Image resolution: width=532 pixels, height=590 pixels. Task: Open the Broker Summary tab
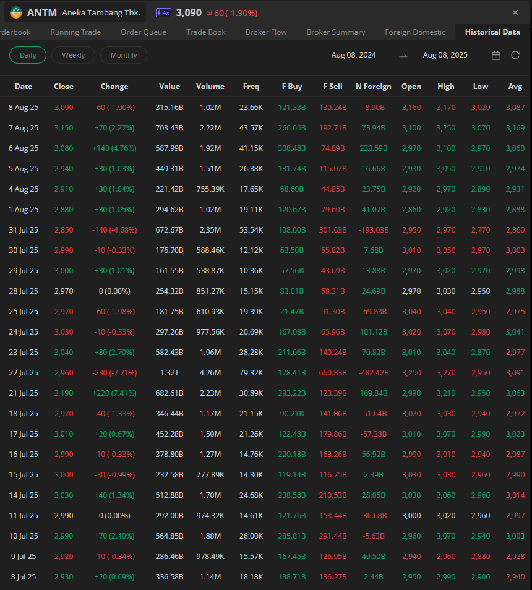(x=336, y=32)
